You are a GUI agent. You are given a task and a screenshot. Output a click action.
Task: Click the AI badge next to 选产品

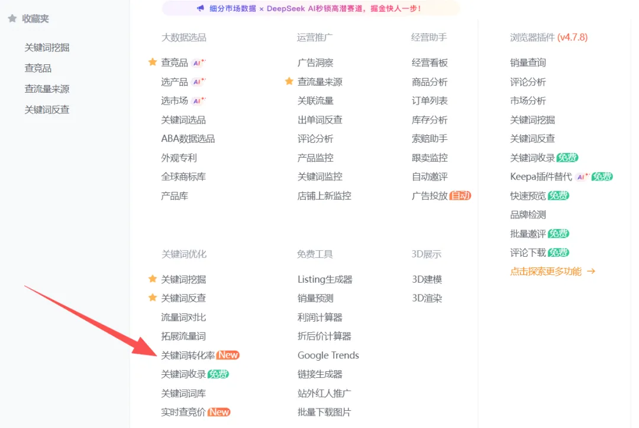click(x=198, y=81)
